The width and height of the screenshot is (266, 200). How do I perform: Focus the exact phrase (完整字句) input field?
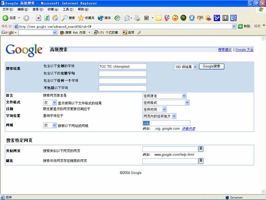pos(122,74)
